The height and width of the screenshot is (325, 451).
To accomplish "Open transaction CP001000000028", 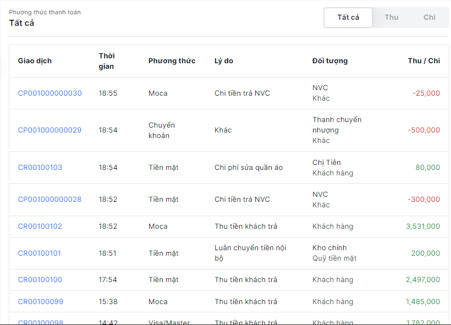I will [x=50, y=200].
